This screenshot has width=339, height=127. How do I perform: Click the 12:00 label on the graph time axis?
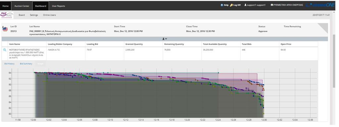(33, 120)
